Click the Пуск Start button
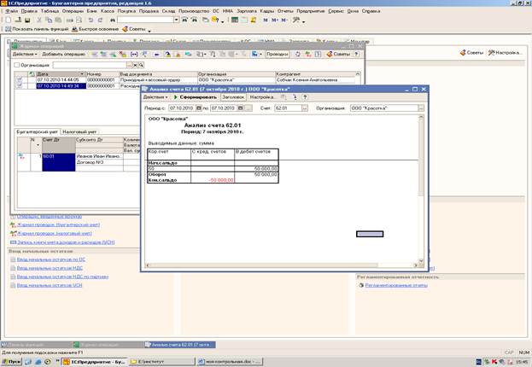Viewport: 532px width, 367px height. (x=11, y=362)
